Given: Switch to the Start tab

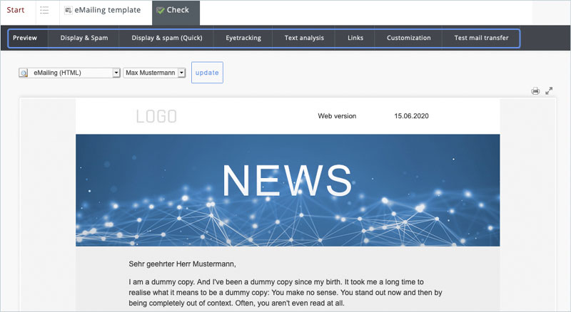Looking at the screenshot, I should point(16,11).
